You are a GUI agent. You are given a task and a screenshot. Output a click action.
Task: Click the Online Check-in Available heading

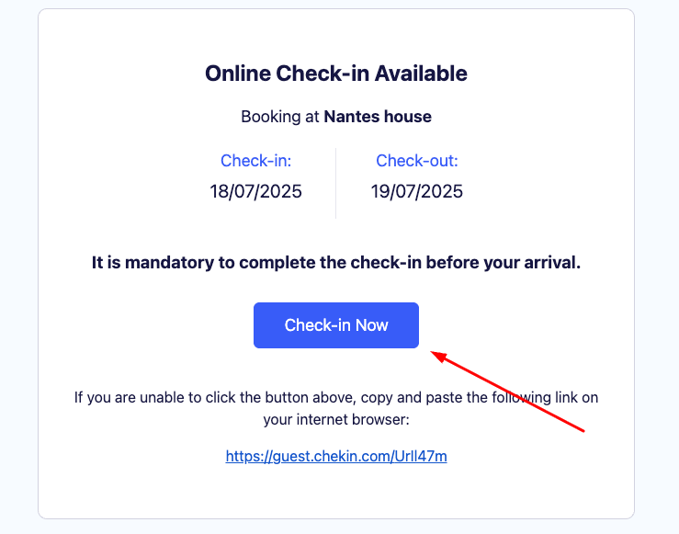336,74
